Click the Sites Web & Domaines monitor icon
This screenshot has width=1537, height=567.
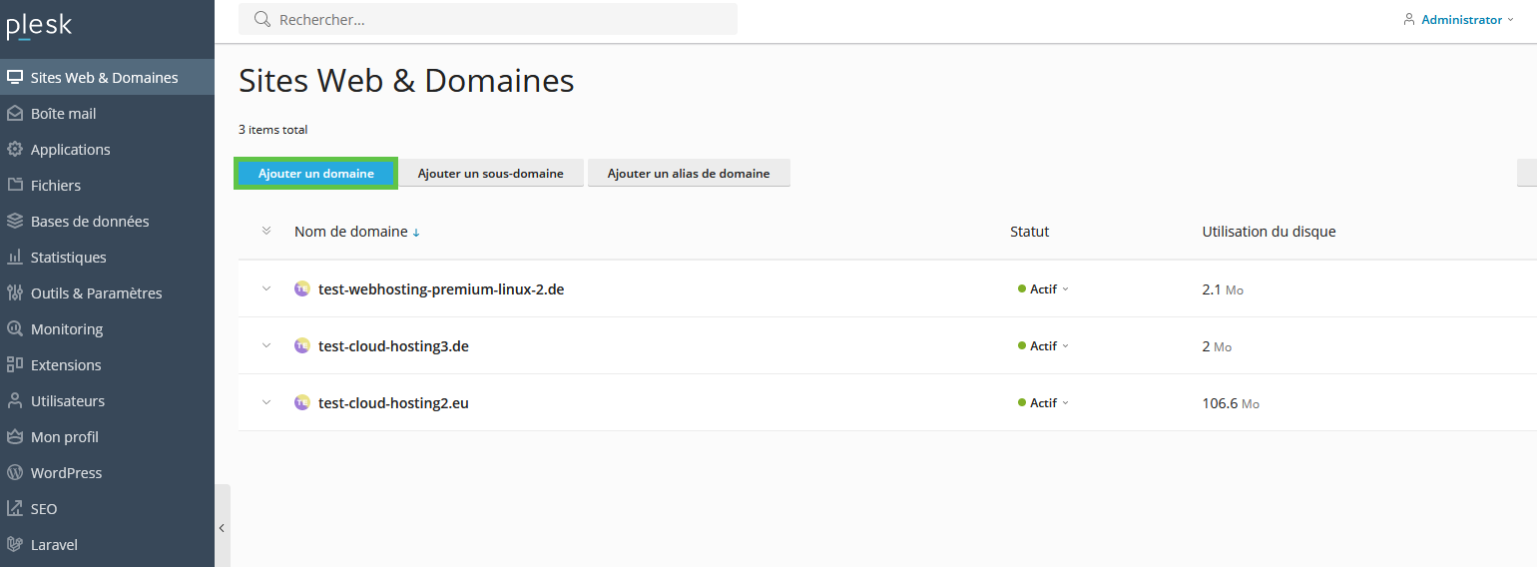[15, 77]
